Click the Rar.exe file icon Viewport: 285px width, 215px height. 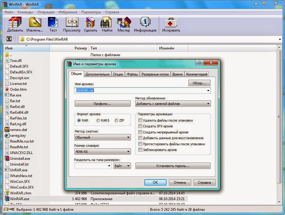7,95
